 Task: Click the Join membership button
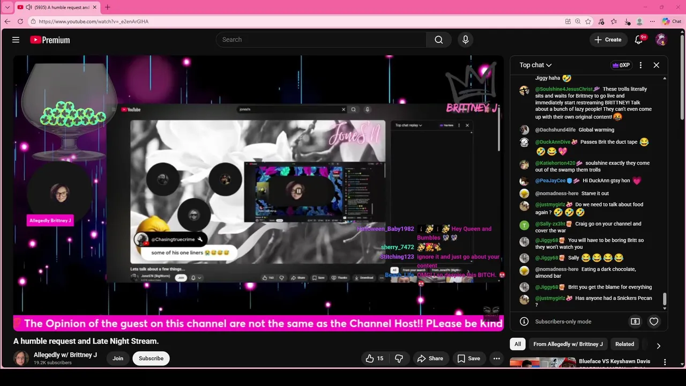tap(118, 358)
